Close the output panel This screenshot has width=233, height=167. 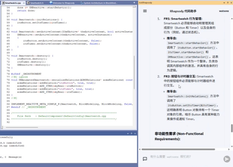135,134
